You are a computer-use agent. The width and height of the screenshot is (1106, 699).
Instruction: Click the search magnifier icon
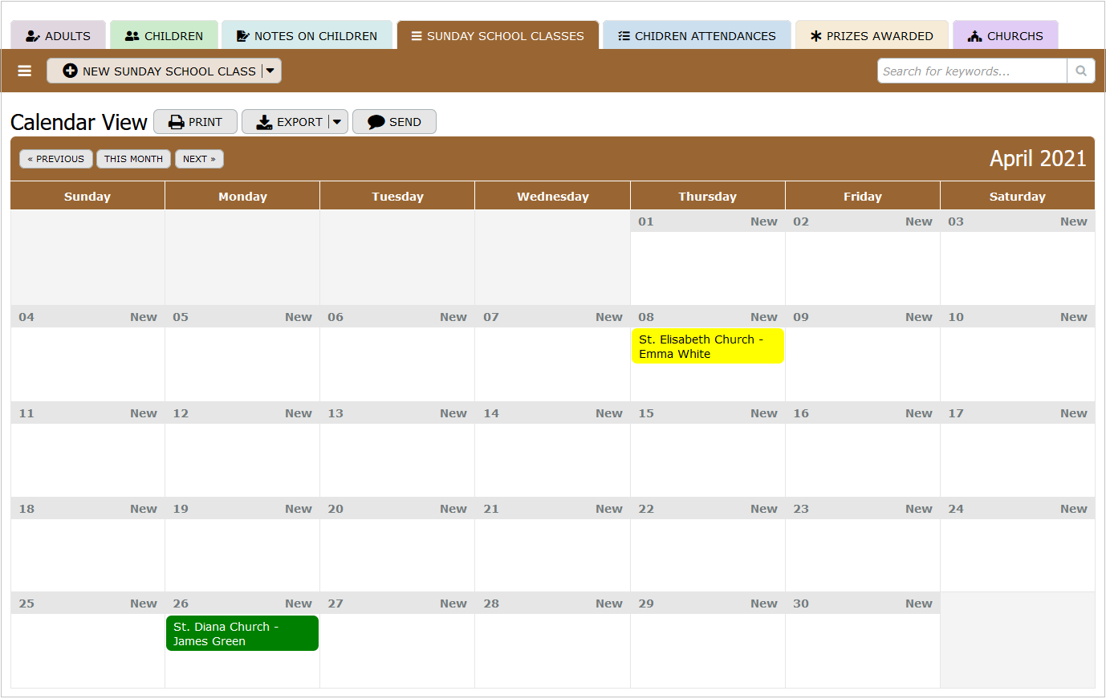click(1080, 71)
